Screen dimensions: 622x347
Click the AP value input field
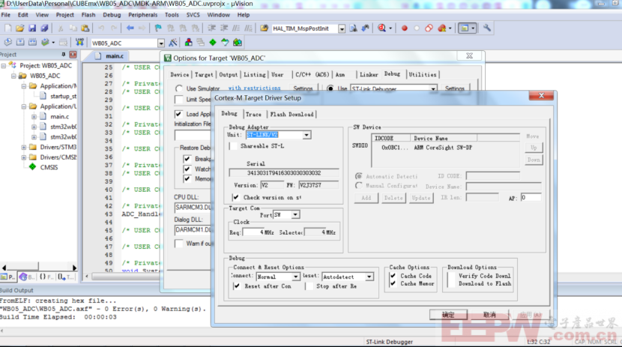pos(531,198)
